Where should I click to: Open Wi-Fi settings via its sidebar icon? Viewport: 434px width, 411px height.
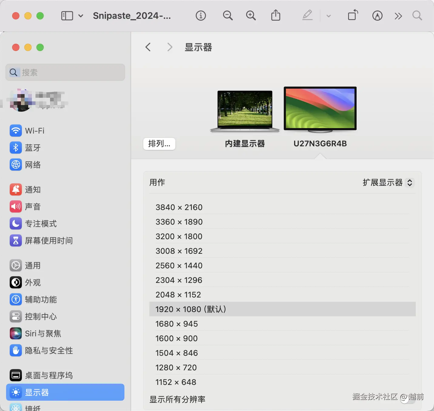tap(15, 131)
